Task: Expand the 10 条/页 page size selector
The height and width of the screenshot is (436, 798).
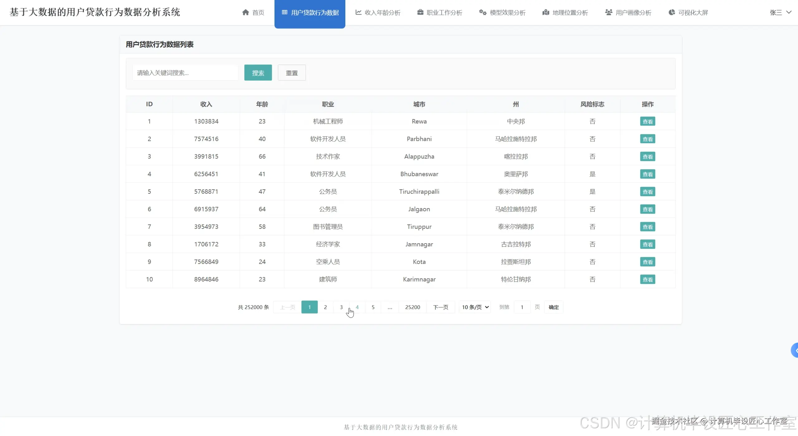Action: tap(475, 307)
